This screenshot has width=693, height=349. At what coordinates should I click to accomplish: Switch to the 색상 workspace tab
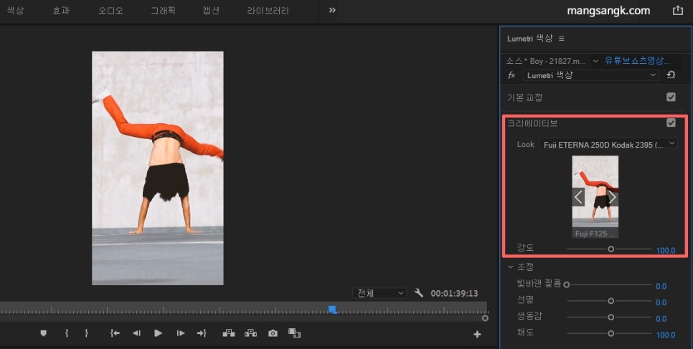[x=16, y=10]
